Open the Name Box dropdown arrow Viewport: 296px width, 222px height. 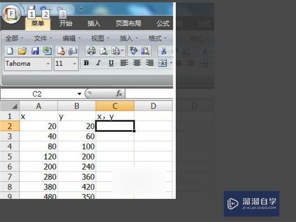(x=79, y=94)
